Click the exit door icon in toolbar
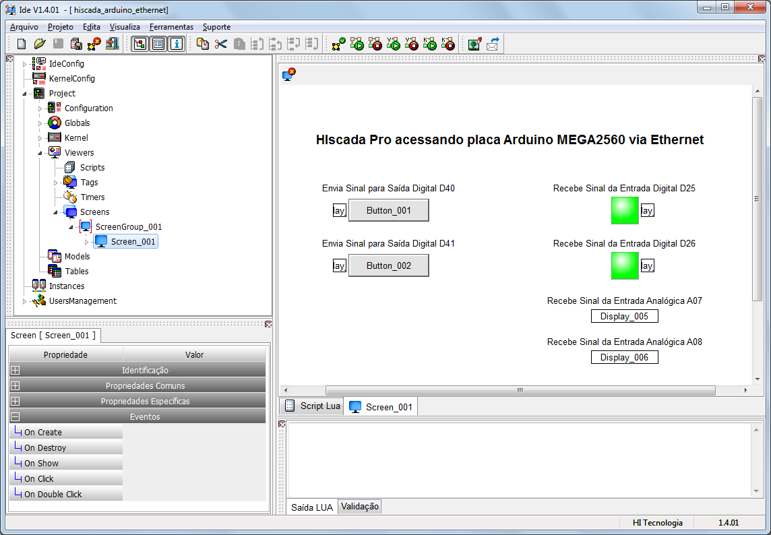 [x=113, y=44]
